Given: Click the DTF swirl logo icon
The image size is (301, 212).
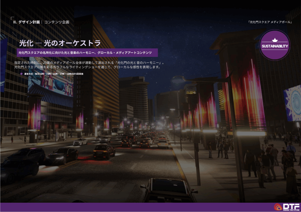Looking at the screenshot, I should pyautogui.click(x=278, y=207).
